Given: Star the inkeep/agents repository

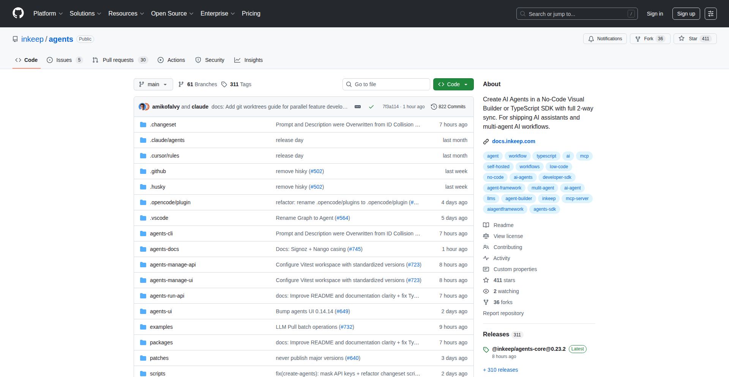Looking at the screenshot, I should pyautogui.click(x=694, y=39).
